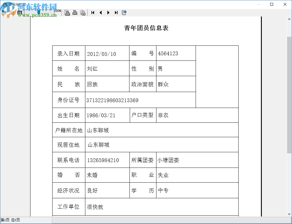Export the report using the export icon
This screenshot has width=292, height=224.
[124, 12]
